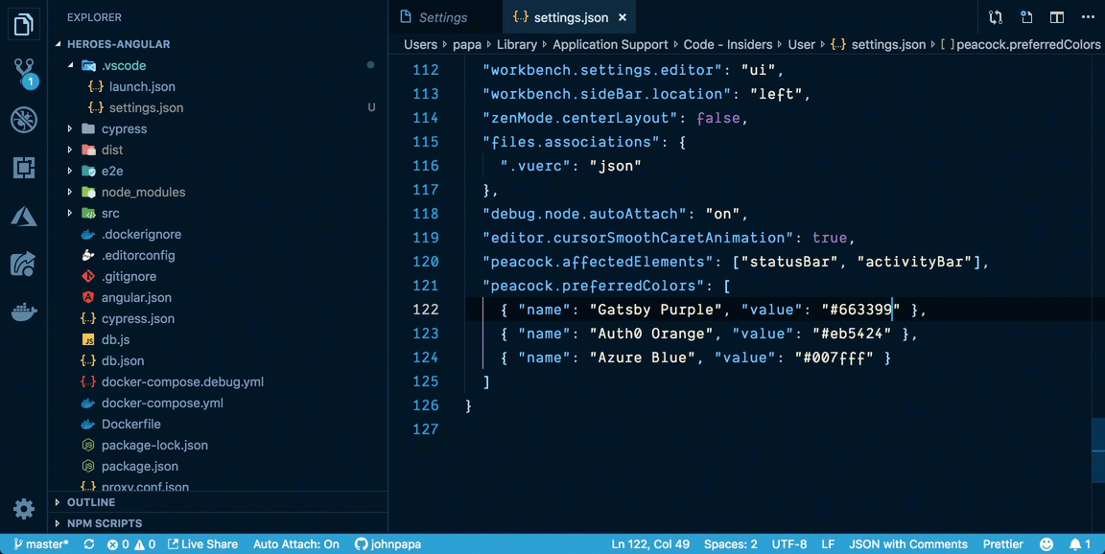The image size is (1105, 554).
Task: Open the Manage gear at the bottom left
Action: [23, 509]
